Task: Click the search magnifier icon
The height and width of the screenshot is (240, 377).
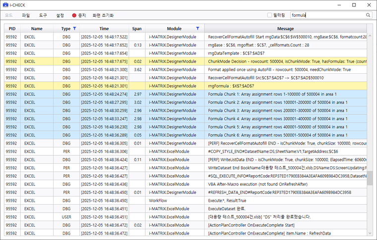Action: pyautogui.click(x=368, y=15)
